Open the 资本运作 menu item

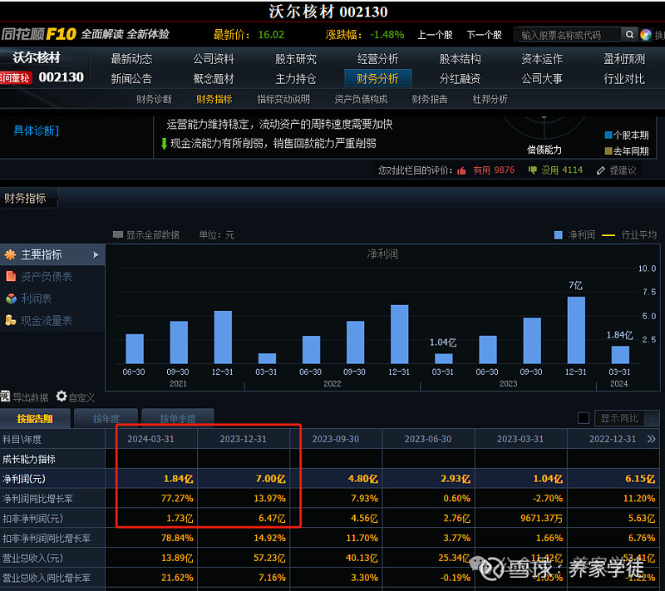coord(542,59)
